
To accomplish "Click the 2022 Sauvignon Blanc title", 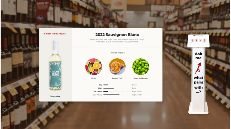I will click(117, 35).
